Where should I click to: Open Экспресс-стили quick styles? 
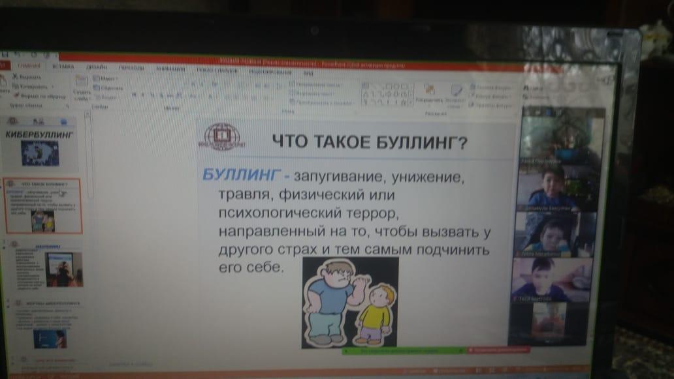(x=455, y=96)
